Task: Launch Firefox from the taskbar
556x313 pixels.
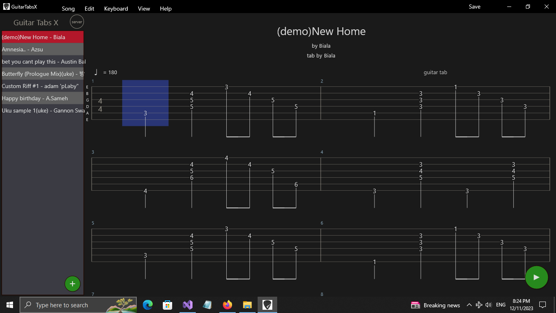Action: pyautogui.click(x=227, y=304)
